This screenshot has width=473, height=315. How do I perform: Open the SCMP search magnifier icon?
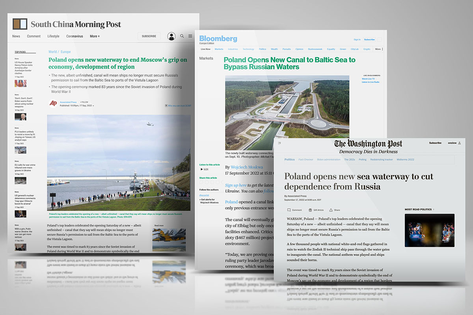[182, 36]
